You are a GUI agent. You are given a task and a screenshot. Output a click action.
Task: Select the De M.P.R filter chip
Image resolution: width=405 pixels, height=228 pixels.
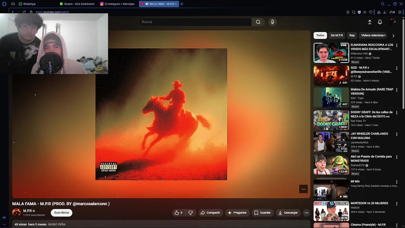[x=337, y=35]
